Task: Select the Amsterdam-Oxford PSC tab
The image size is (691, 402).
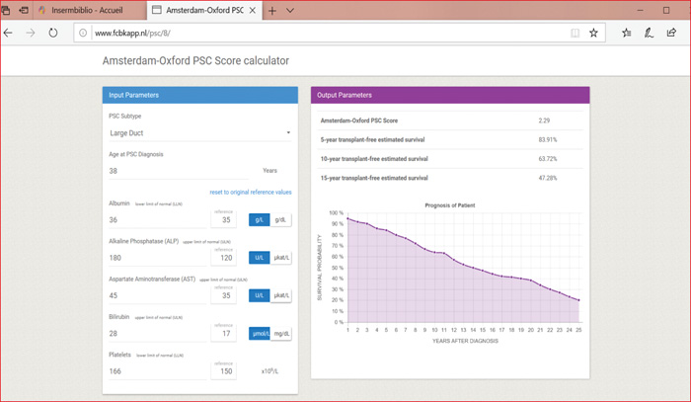Action: 204,10
